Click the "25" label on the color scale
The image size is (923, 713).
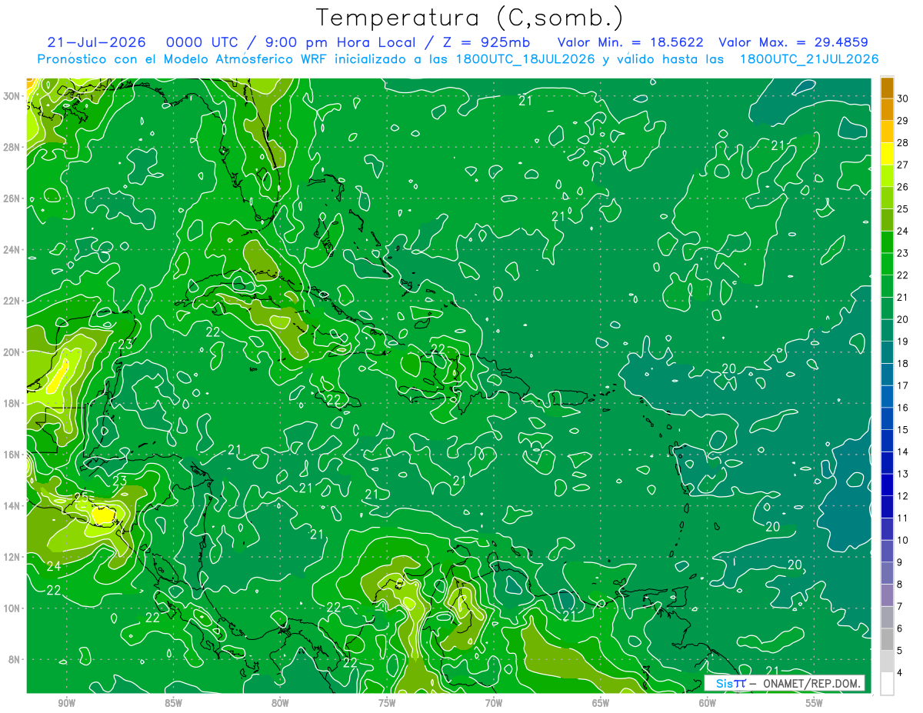903,209
